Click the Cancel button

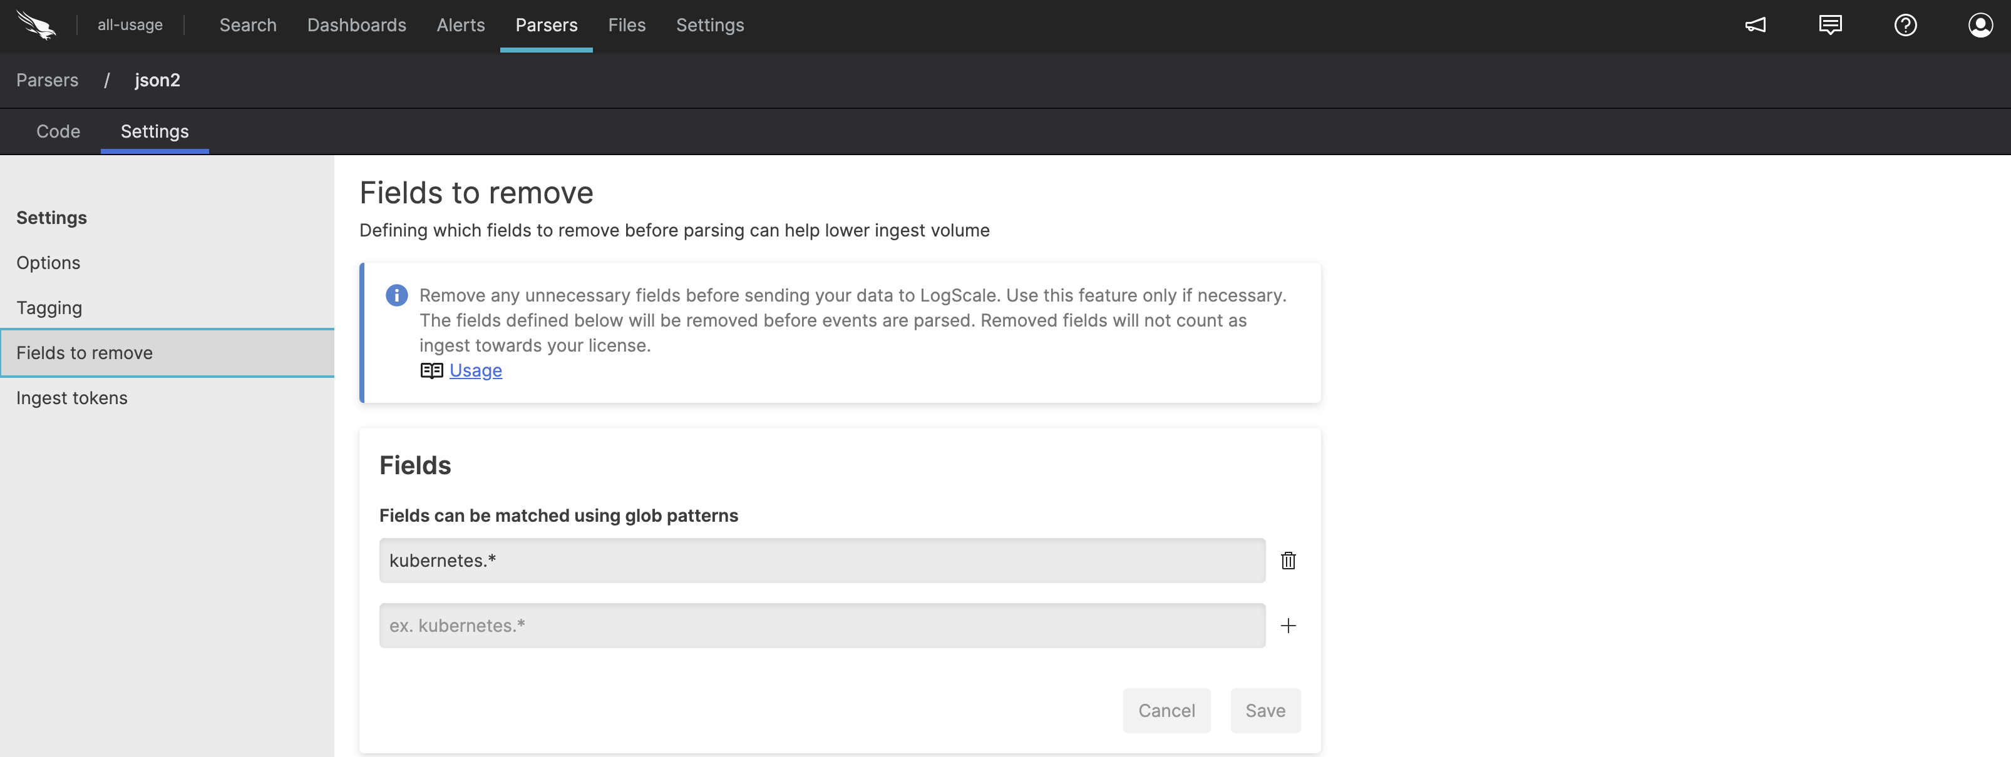pyautogui.click(x=1166, y=710)
